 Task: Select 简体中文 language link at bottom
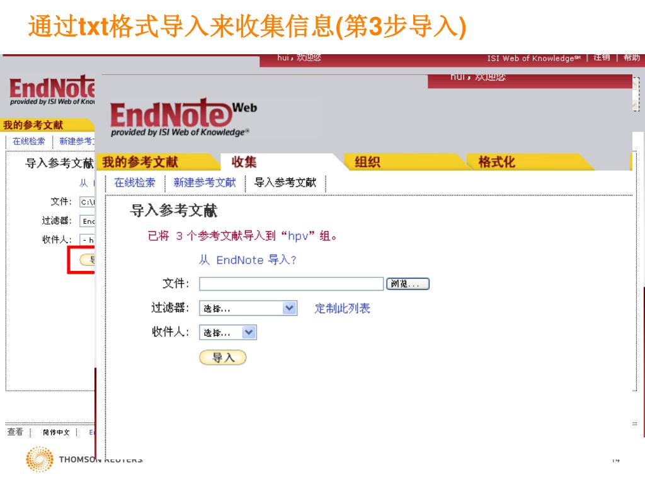[x=56, y=432]
